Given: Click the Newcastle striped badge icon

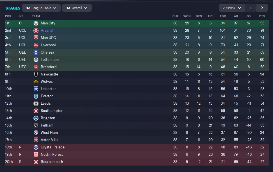Looking at the screenshot, I should tap(36, 74).
